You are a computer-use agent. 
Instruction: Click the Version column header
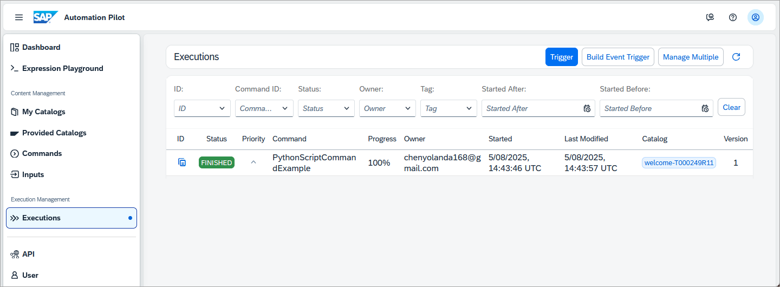736,139
